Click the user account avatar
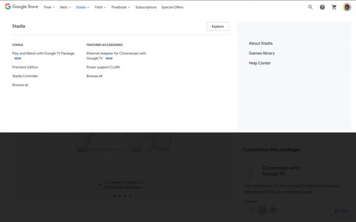This screenshot has width=356, height=222. (347, 7)
